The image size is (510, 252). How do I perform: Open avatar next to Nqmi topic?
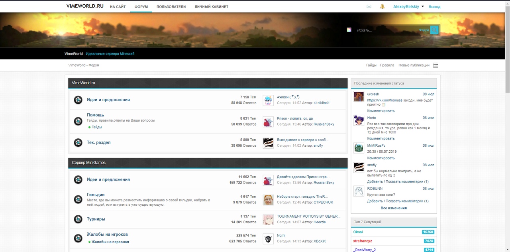pos(268,238)
